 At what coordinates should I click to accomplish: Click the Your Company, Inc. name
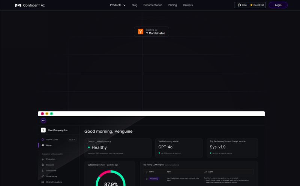58,130
